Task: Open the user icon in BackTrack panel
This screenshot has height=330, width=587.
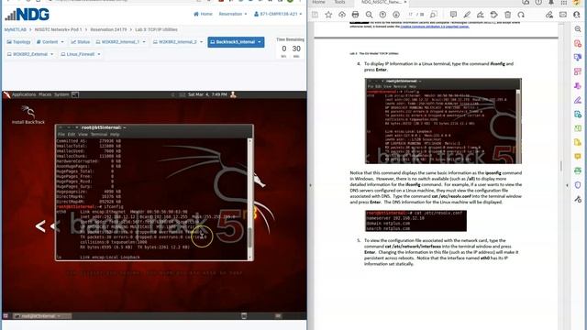Action: click(233, 94)
